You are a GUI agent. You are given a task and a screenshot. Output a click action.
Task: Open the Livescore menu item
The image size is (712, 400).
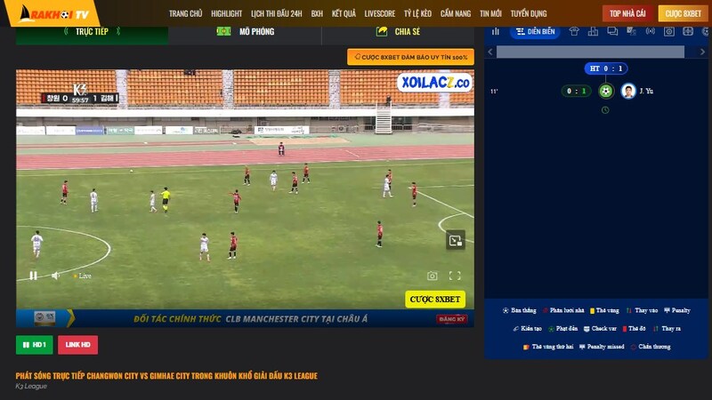[x=380, y=13]
